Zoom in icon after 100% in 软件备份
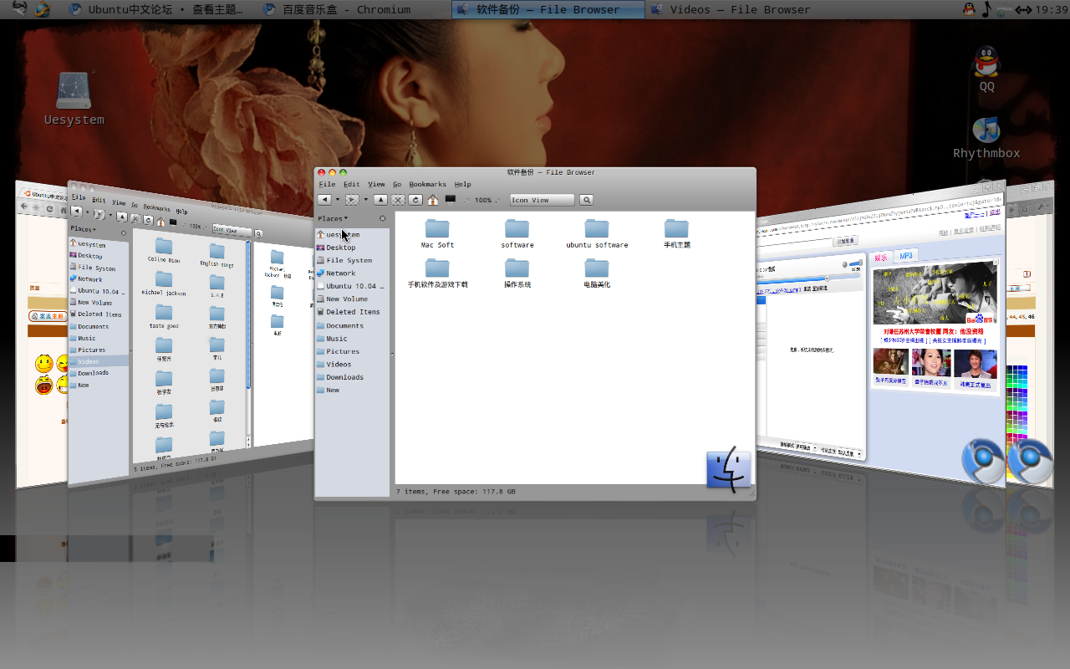 coord(498,200)
